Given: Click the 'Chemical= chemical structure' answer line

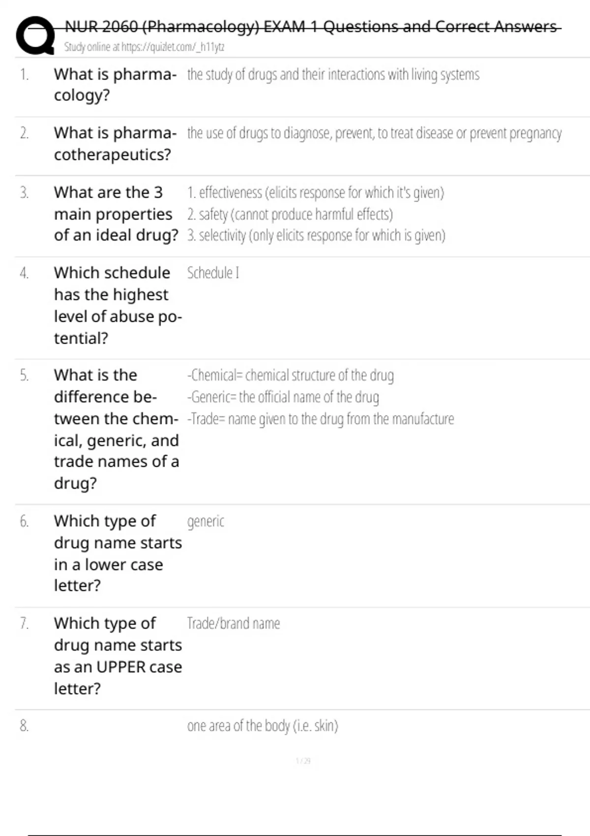Looking at the screenshot, I should [290, 375].
